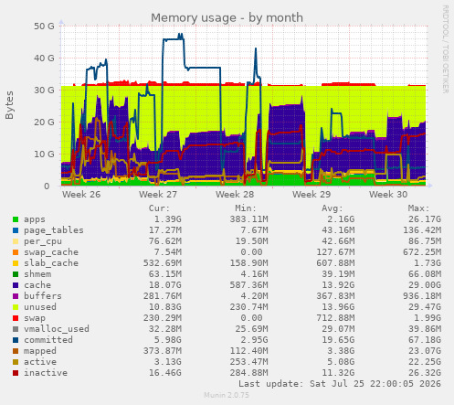Viewport: 454px width, 405px height.
Task: Click the swap max value 1.99G
Action: [428, 318]
